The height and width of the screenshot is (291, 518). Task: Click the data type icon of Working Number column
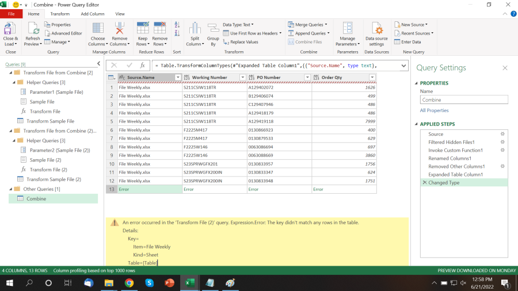(x=187, y=78)
